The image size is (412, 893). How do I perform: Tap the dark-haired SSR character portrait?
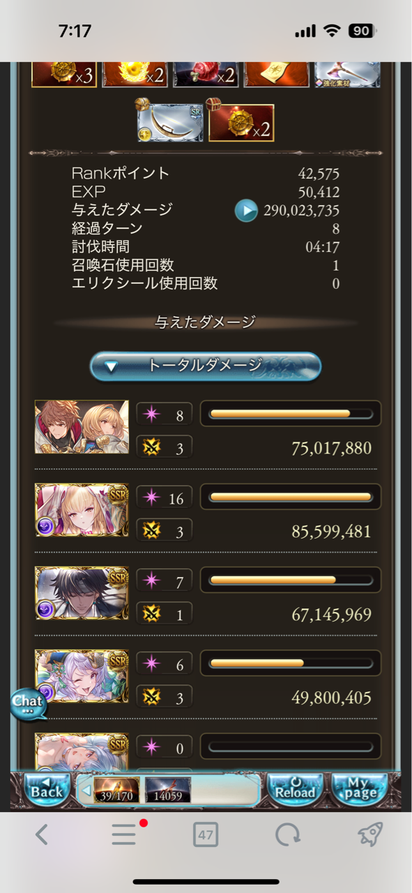[82, 593]
